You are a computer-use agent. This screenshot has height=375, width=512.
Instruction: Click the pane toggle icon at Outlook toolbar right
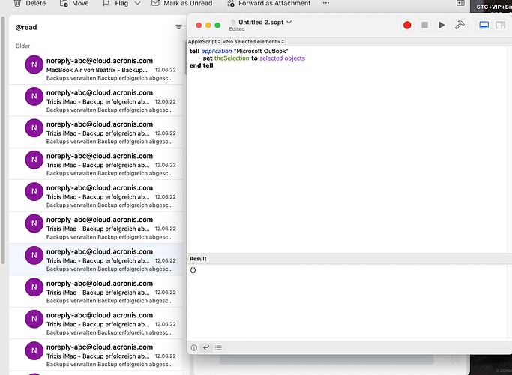(x=460, y=3)
